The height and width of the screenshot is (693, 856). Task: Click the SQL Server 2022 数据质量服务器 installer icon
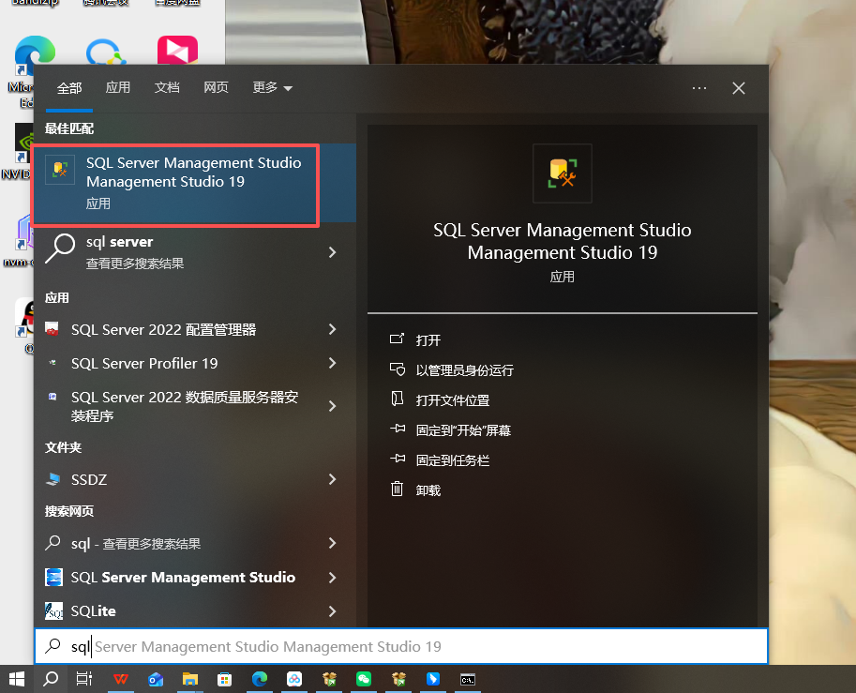tap(53, 397)
